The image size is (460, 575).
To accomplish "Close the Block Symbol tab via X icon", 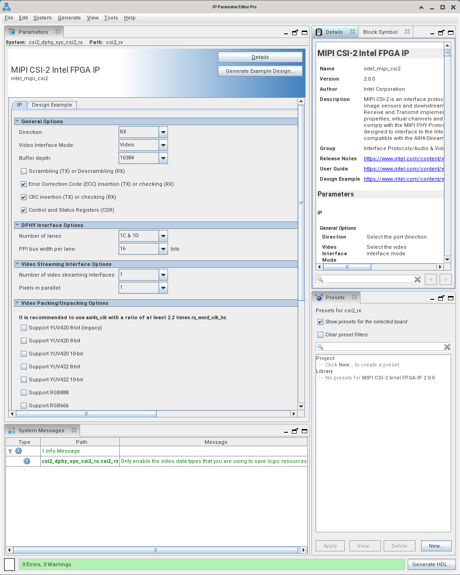I will click(407, 32).
